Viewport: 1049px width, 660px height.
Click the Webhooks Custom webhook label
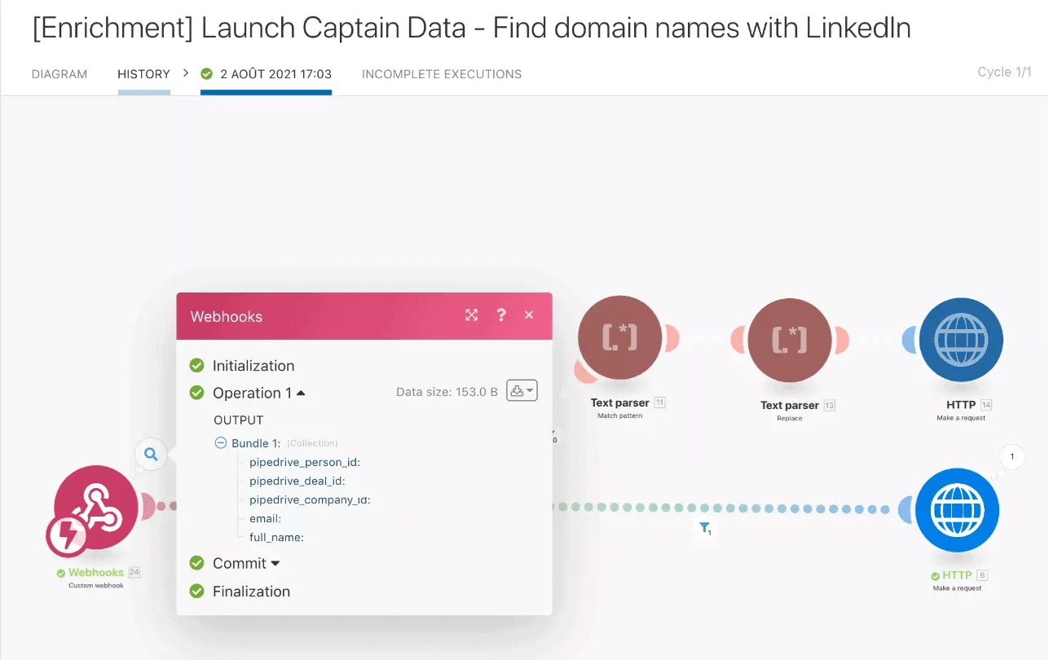[96, 578]
